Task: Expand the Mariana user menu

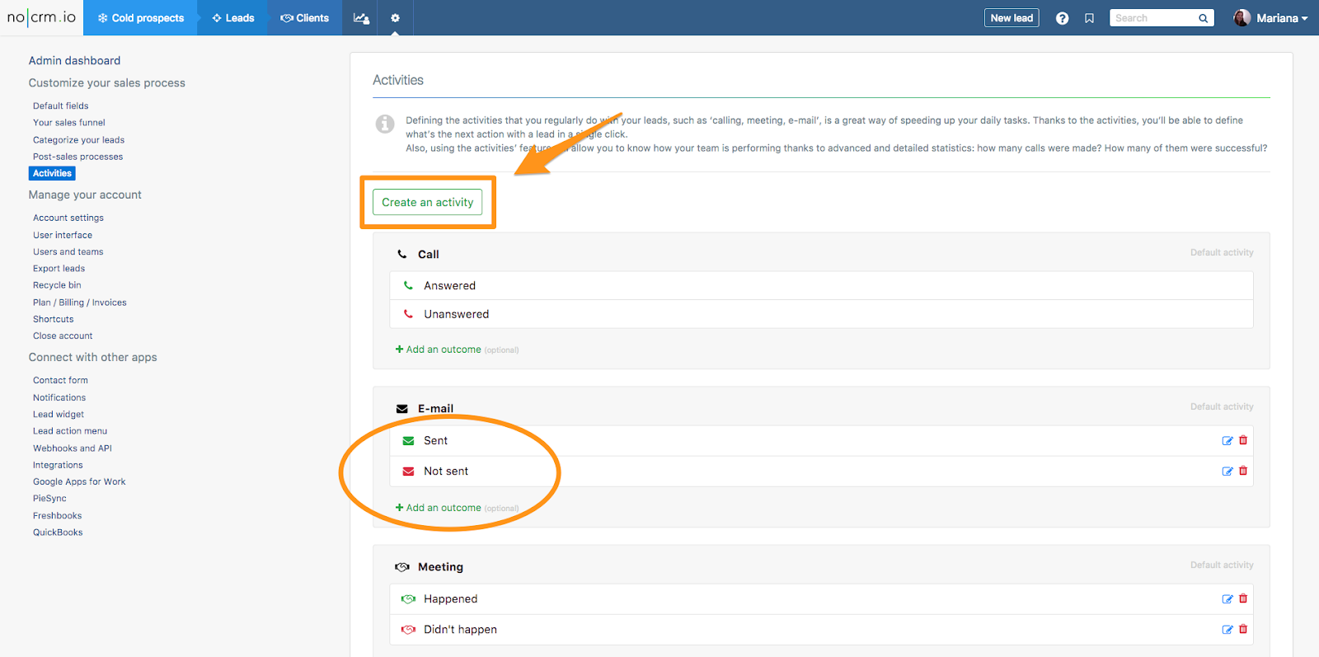Action: click(1270, 18)
